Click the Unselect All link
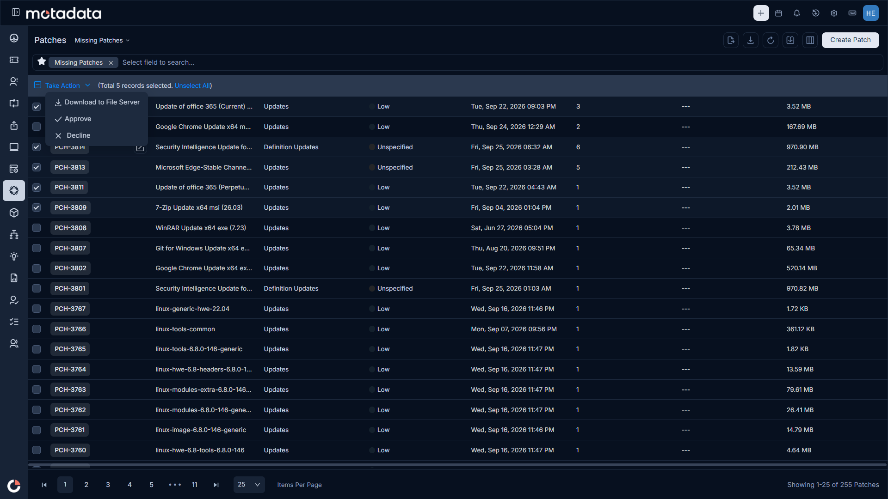888x499 pixels. 192,85
